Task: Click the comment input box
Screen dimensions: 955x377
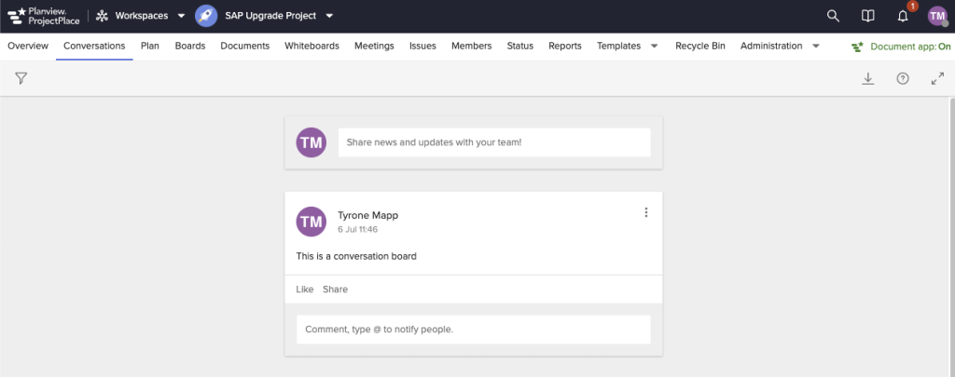Action: (473, 330)
